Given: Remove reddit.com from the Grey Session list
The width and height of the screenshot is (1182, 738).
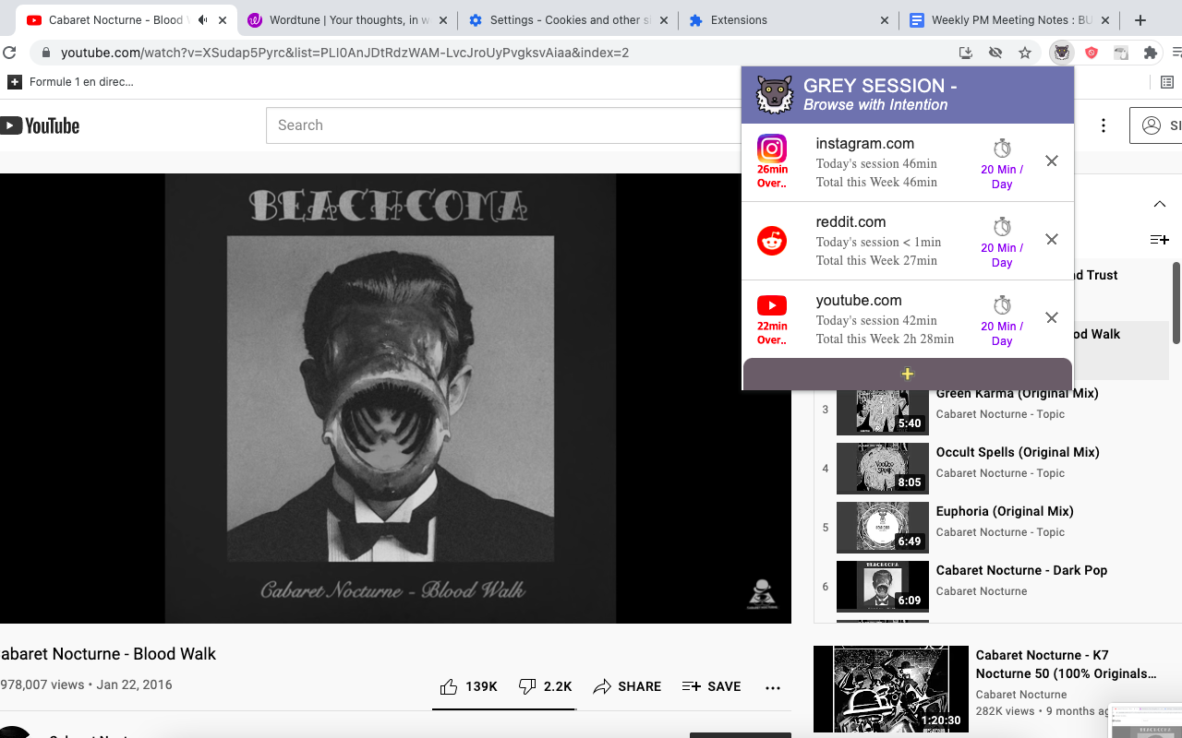Looking at the screenshot, I should [x=1052, y=239].
